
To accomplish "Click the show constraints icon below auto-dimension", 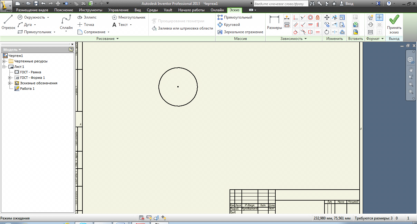I will pyautogui.click(x=287, y=25).
